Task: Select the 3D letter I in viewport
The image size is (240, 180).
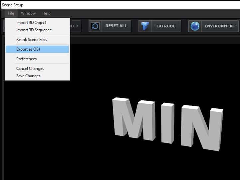Action: point(167,123)
